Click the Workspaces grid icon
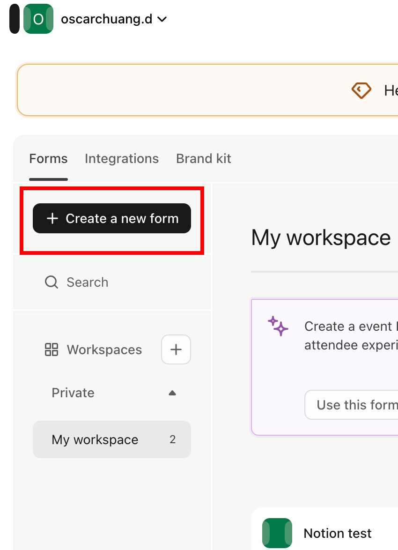The image size is (398, 550). [51, 349]
